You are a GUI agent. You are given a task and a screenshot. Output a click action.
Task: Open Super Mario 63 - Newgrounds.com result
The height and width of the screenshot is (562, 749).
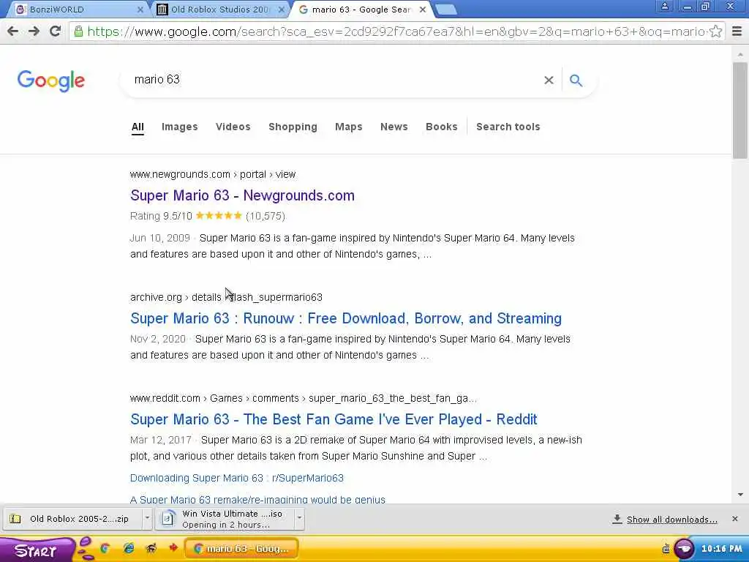242,195
